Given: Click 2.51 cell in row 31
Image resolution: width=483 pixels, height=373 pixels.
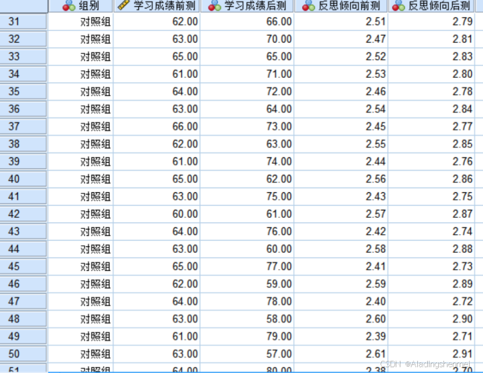Looking at the screenshot, I should tap(342, 21).
